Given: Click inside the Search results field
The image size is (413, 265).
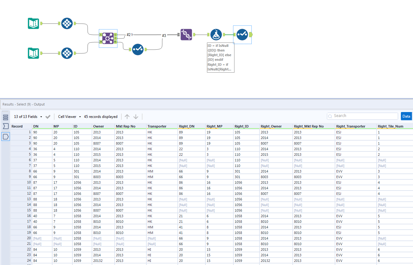Looking at the screenshot, I should click(362, 116).
